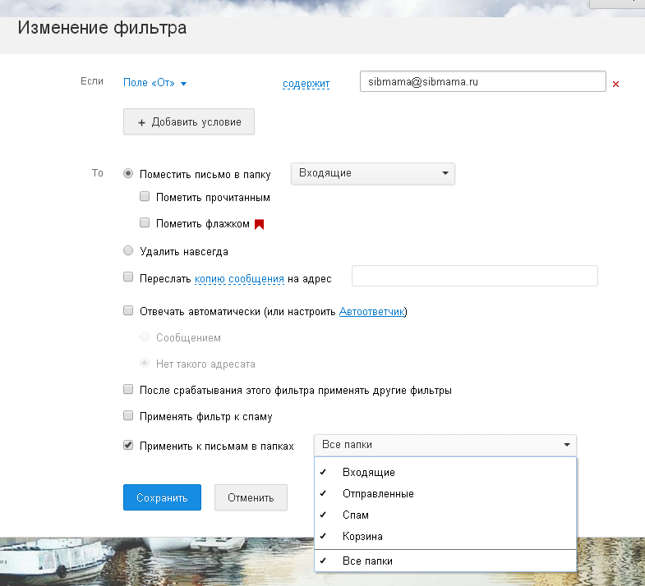Image resolution: width=645 pixels, height=586 pixels.
Task: Toggle Спам in the folder list
Action: coord(445,515)
